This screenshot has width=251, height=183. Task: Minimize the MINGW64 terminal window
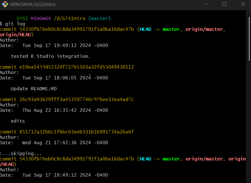(206, 4)
